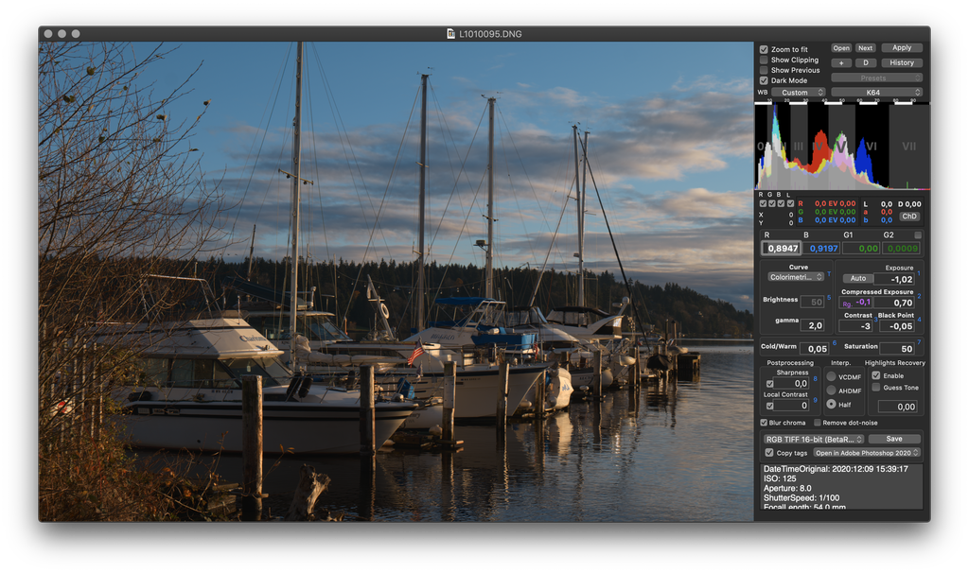Open the WB Custom dropdown
Viewport: 969px width, 573px height.
click(799, 93)
